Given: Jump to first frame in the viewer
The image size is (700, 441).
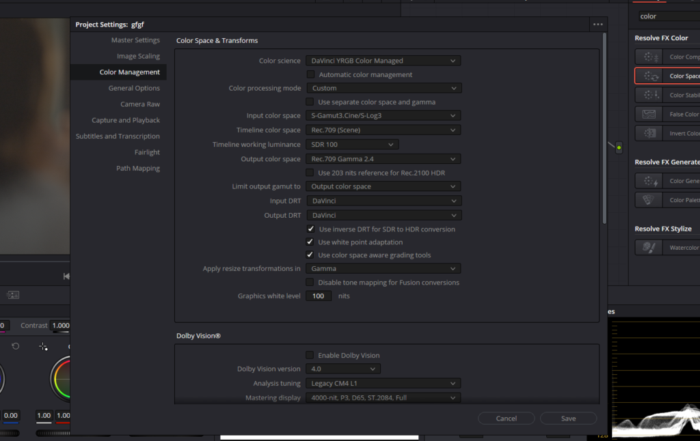Looking at the screenshot, I should pos(66,276).
